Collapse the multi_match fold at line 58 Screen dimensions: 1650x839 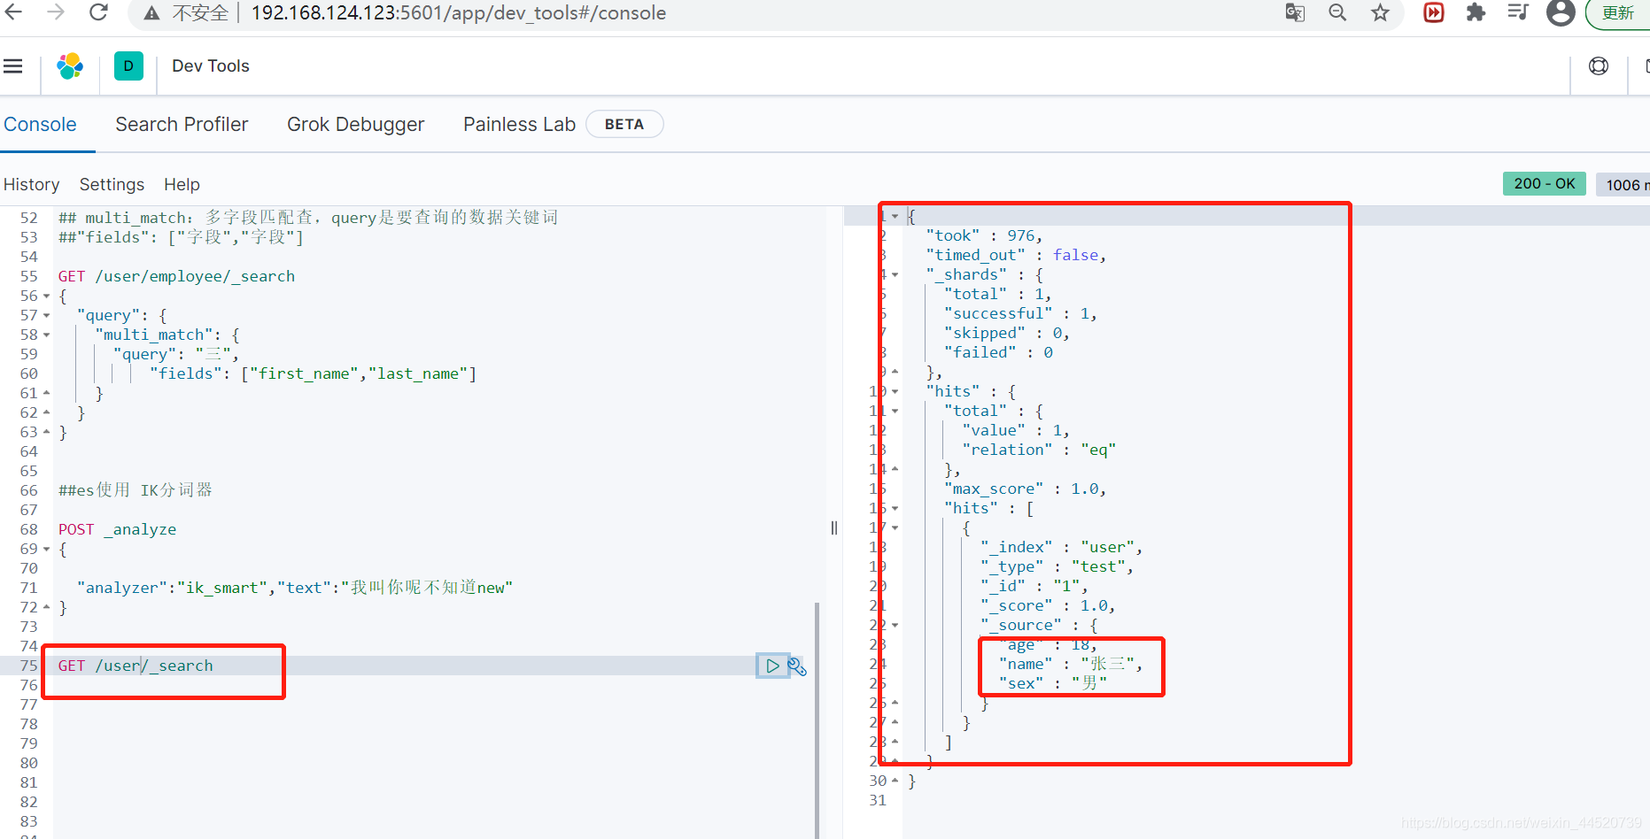(46, 335)
